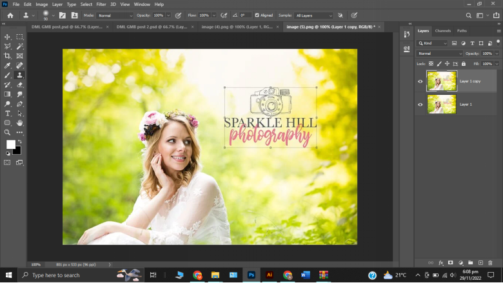The image size is (503, 283).
Task: Select the Gradient tool
Action: (x=7, y=94)
